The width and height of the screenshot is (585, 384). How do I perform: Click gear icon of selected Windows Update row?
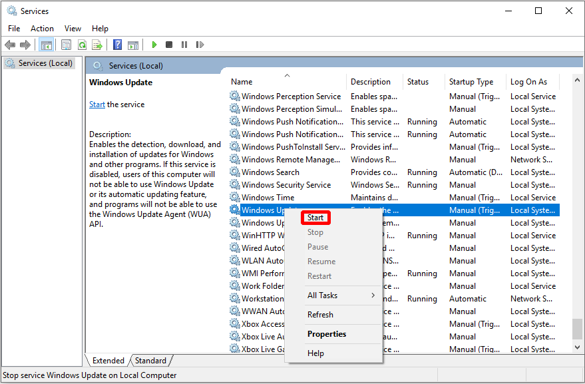[x=234, y=210]
